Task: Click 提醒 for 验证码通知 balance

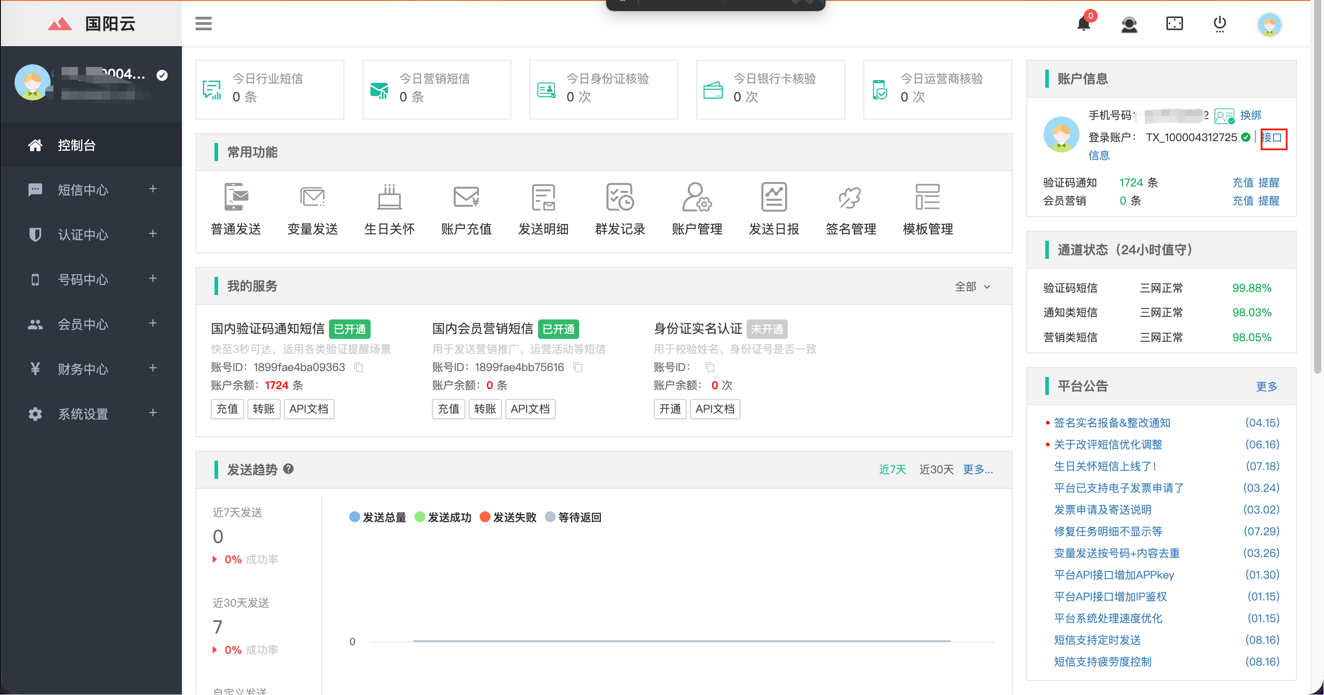Action: (1268, 182)
